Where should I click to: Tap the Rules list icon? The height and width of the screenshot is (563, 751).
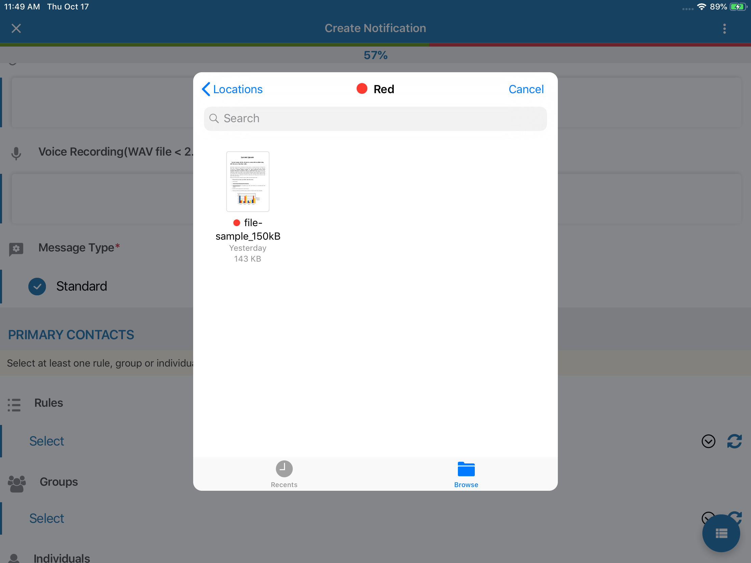point(14,404)
